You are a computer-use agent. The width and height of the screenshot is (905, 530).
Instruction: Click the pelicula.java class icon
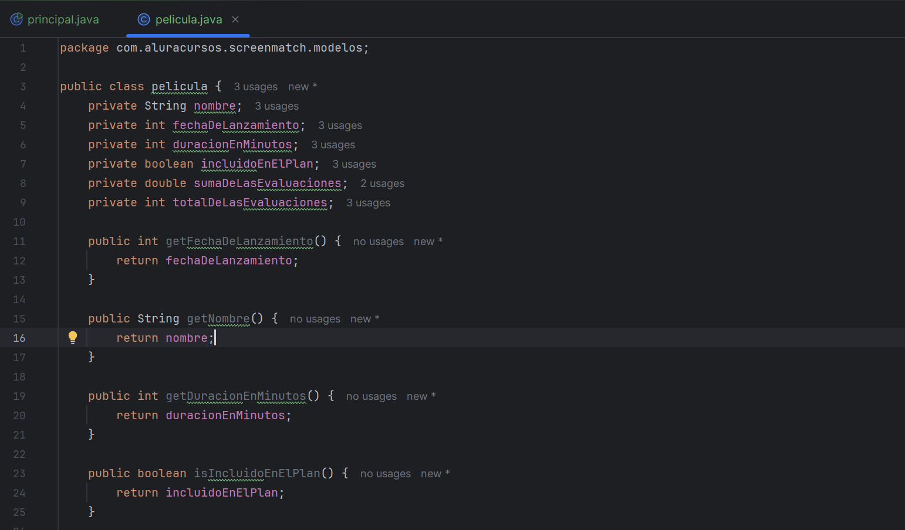pyautogui.click(x=144, y=19)
